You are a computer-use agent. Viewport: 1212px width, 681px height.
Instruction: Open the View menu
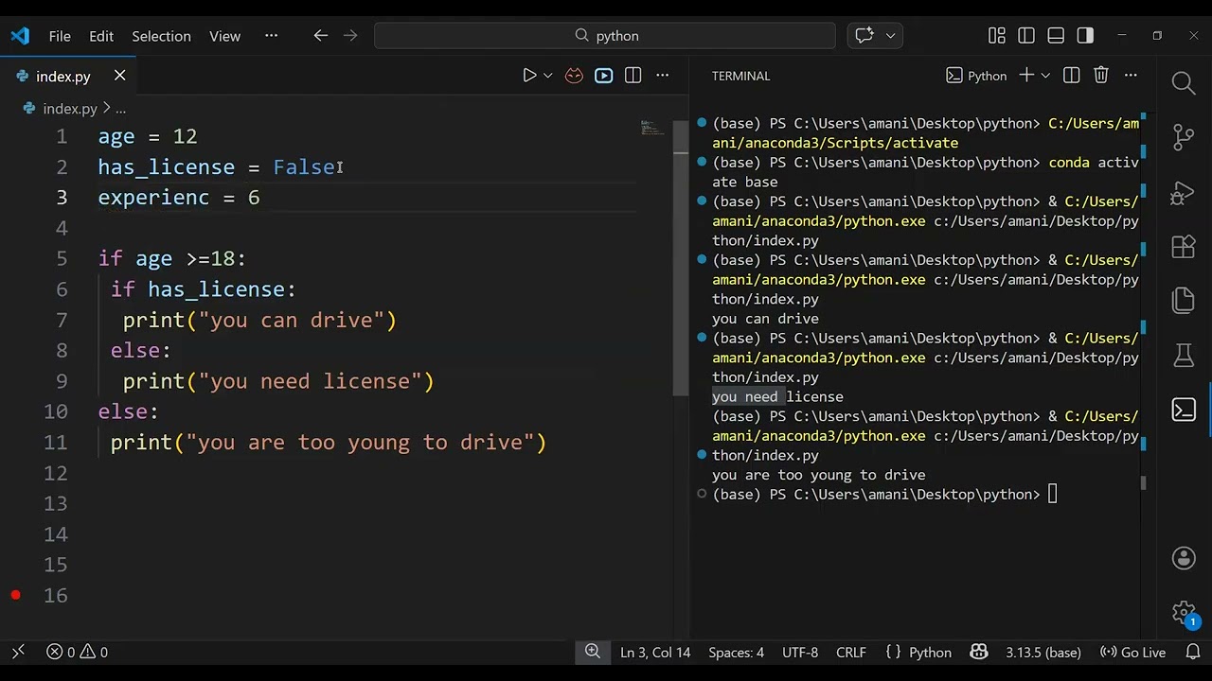pyautogui.click(x=224, y=36)
